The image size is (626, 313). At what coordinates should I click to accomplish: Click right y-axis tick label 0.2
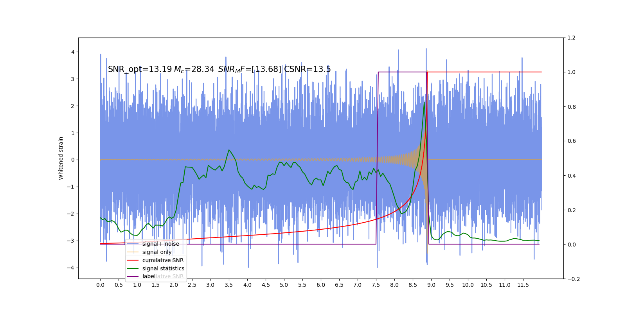[572, 210]
